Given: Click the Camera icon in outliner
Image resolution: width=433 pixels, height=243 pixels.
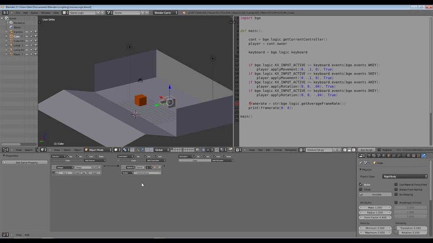Looking at the screenshot, I should 11,32.
